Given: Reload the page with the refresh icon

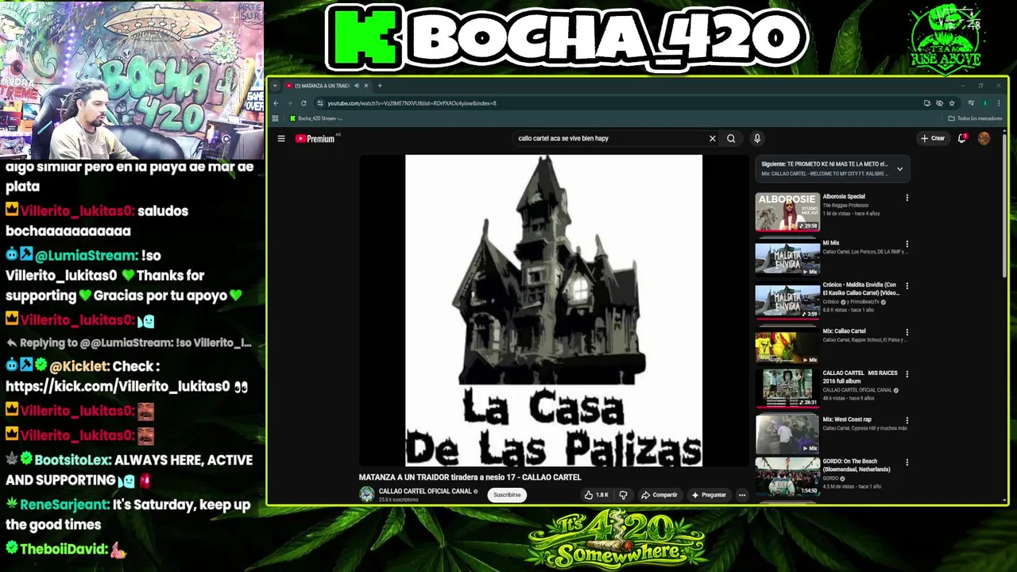Looking at the screenshot, I should click(x=304, y=103).
